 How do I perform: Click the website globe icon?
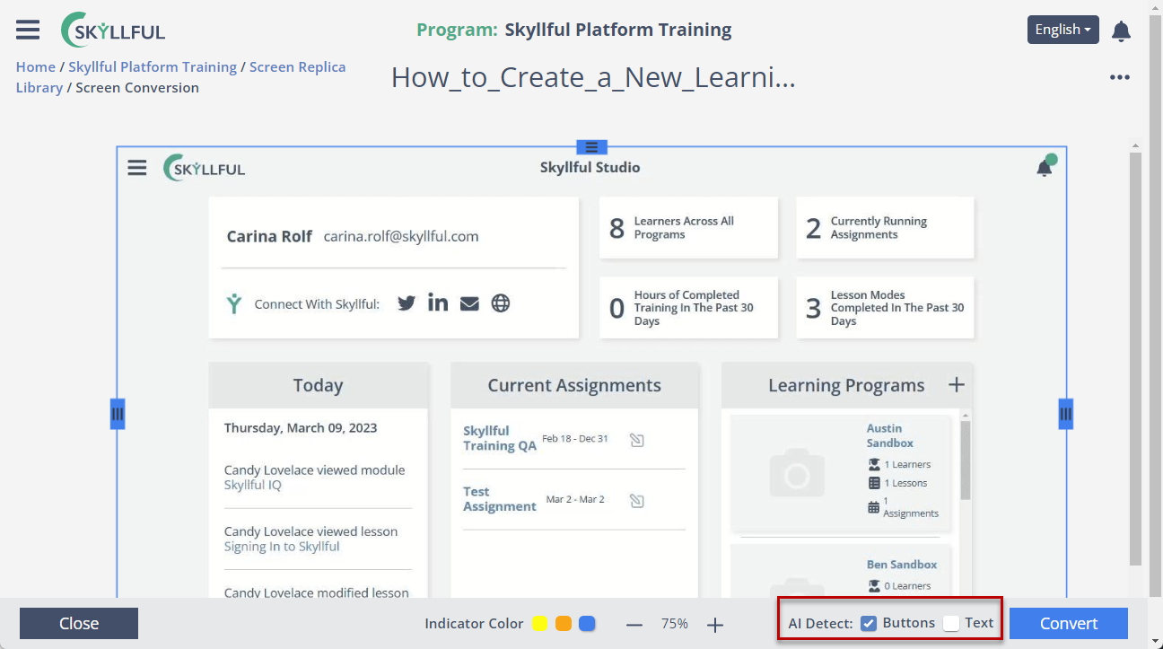click(x=501, y=303)
